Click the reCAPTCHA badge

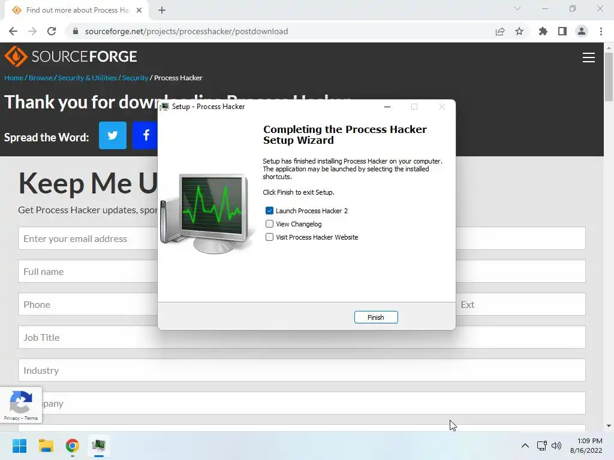[21, 405]
